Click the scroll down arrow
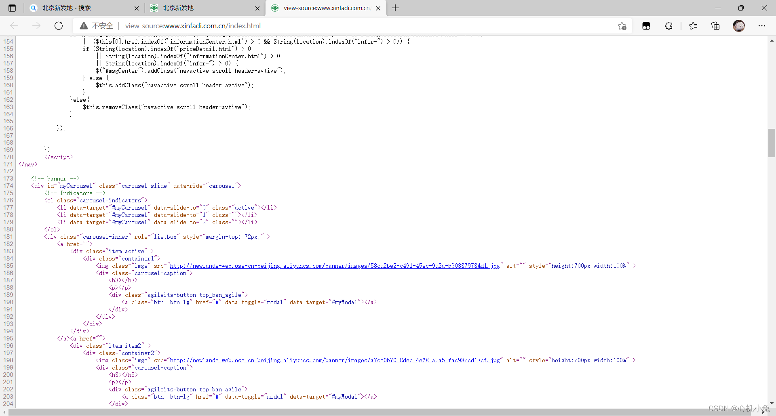Viewport: 776px width, 416px height. point(772,403)
